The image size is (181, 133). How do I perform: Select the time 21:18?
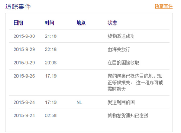50,36
